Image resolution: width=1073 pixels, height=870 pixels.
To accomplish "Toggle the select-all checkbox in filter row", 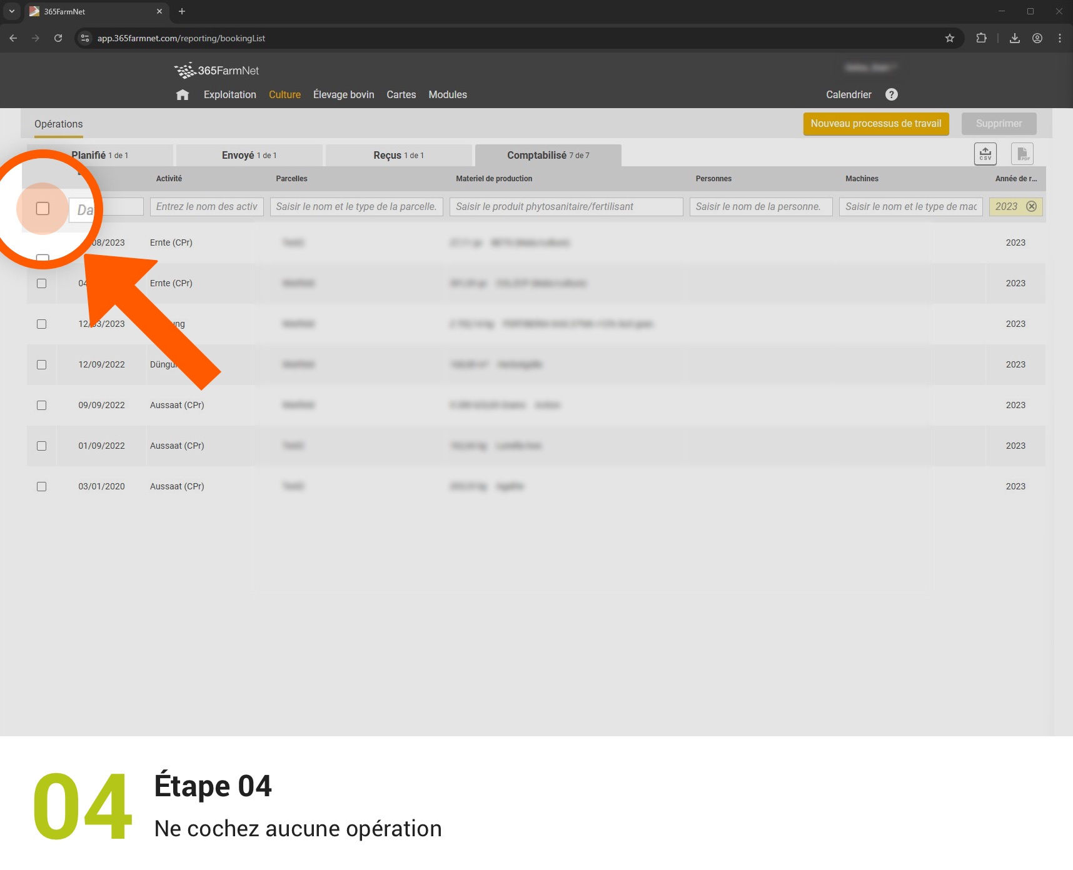I will coord(43,209).
